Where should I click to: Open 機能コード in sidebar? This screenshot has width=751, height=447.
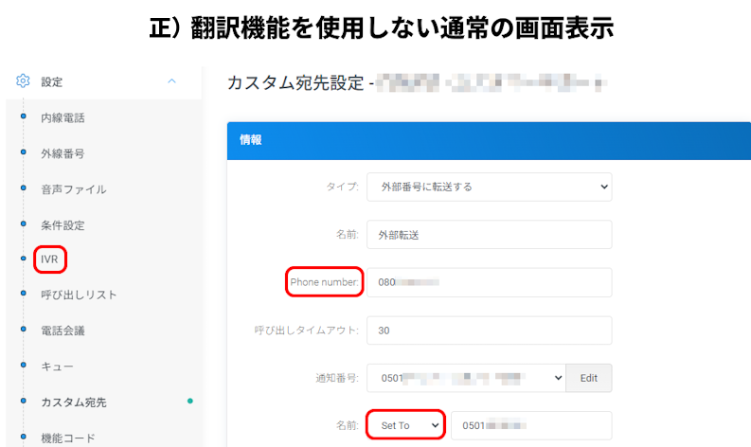click(68, 438)
